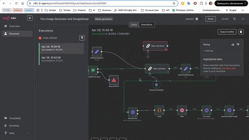
Task: Delete this execution with trash icon
Action: pos(241,32)
